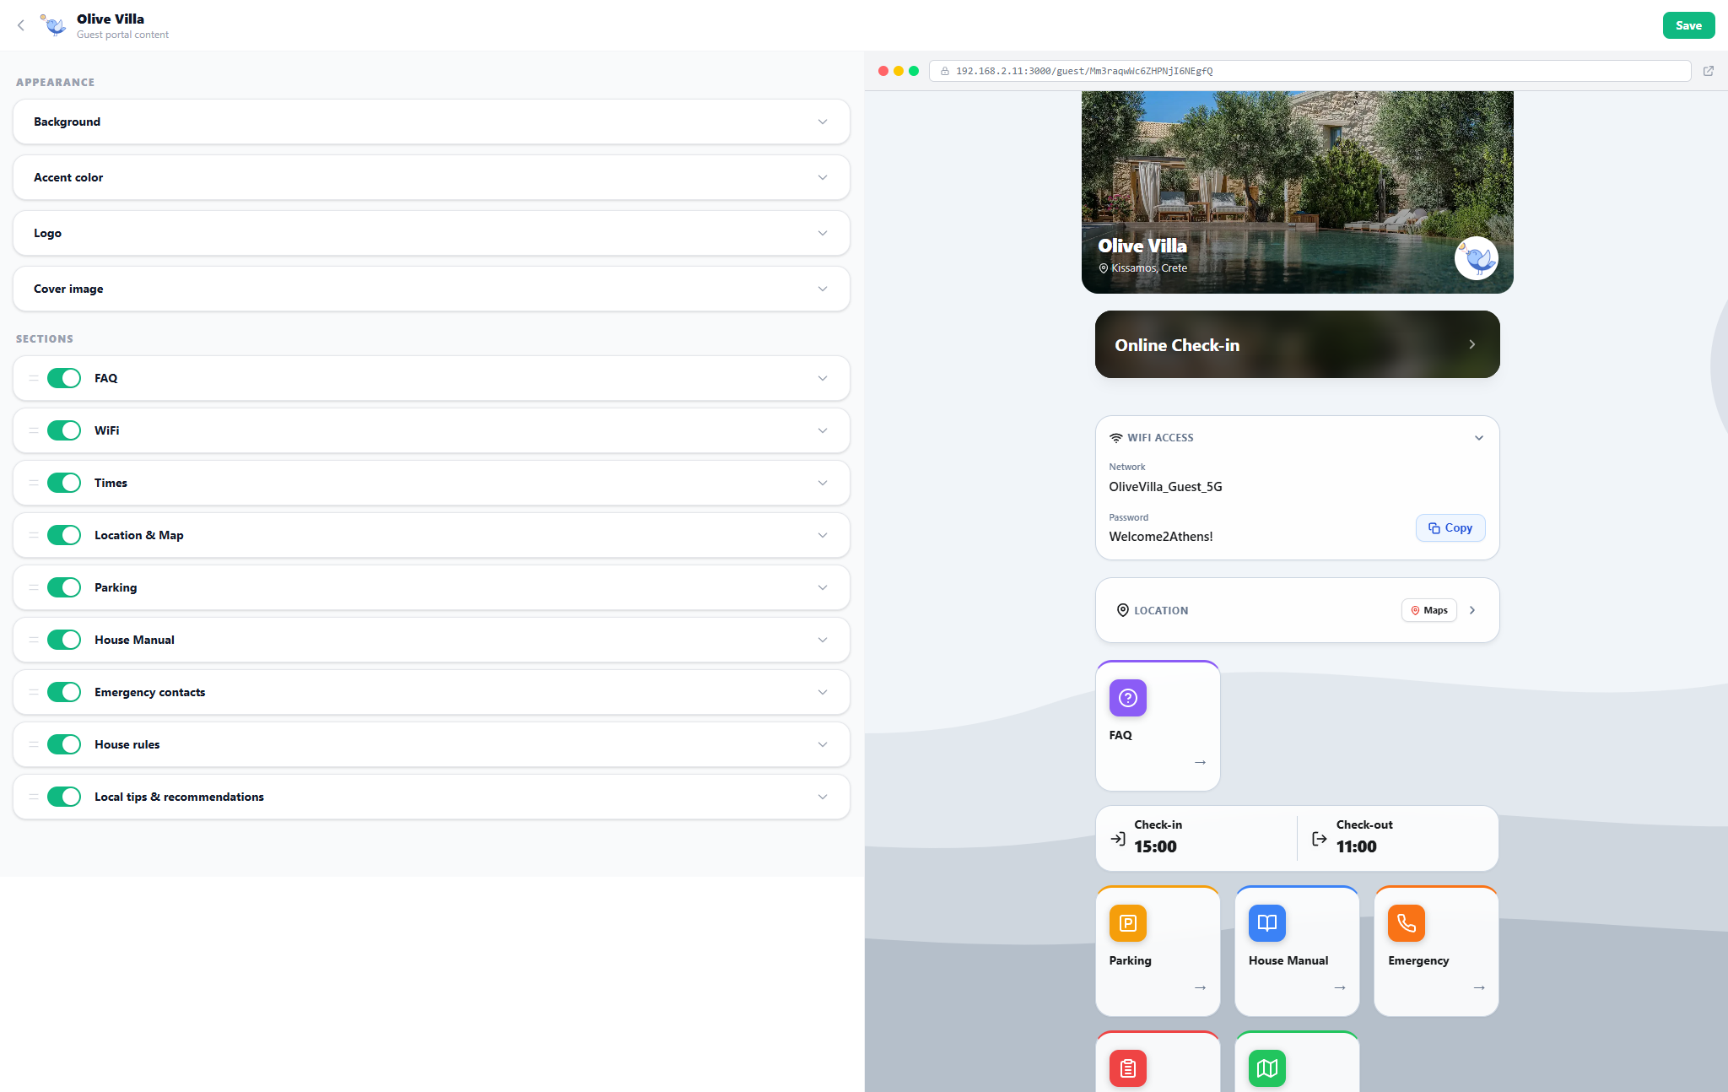
Task: Grab the drag handle on FAQ row
Action: point(34,378)
